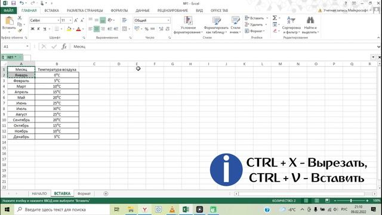This screenshot has width=382, height=215.
Task: Expand the Вставить cells dropdown
Action: coord(267,18)
